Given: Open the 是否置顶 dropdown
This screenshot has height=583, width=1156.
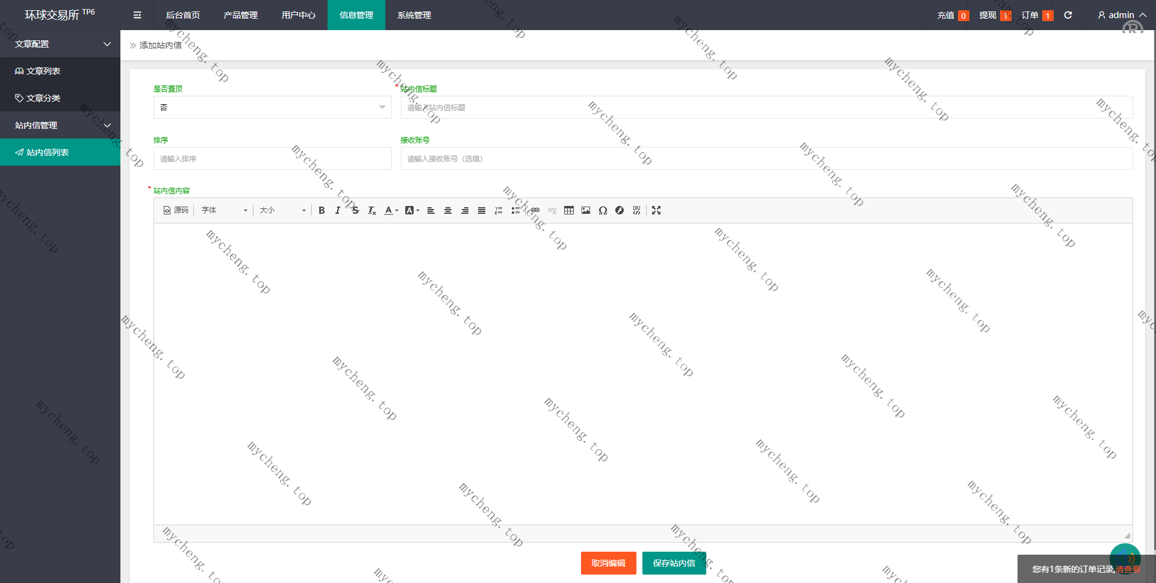Looking at the screenshot, I should (272, 107).
